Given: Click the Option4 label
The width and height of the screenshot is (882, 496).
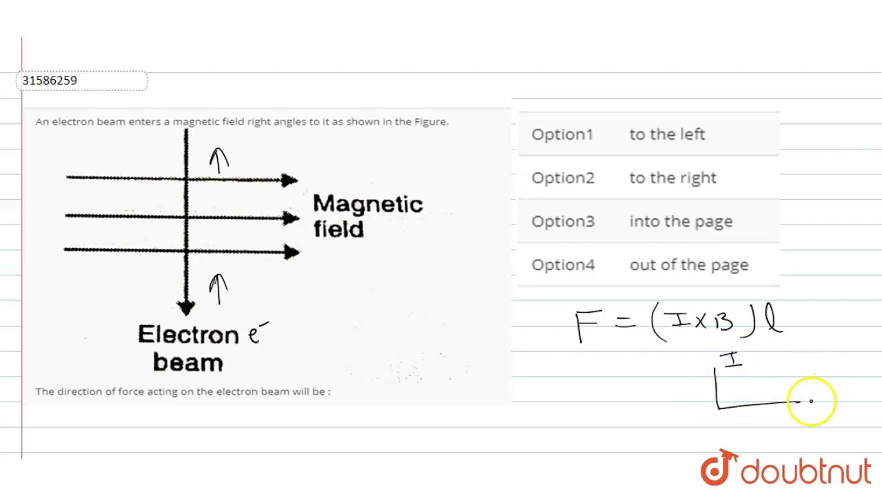Looking at the screenshot, I should coord(562,265).
